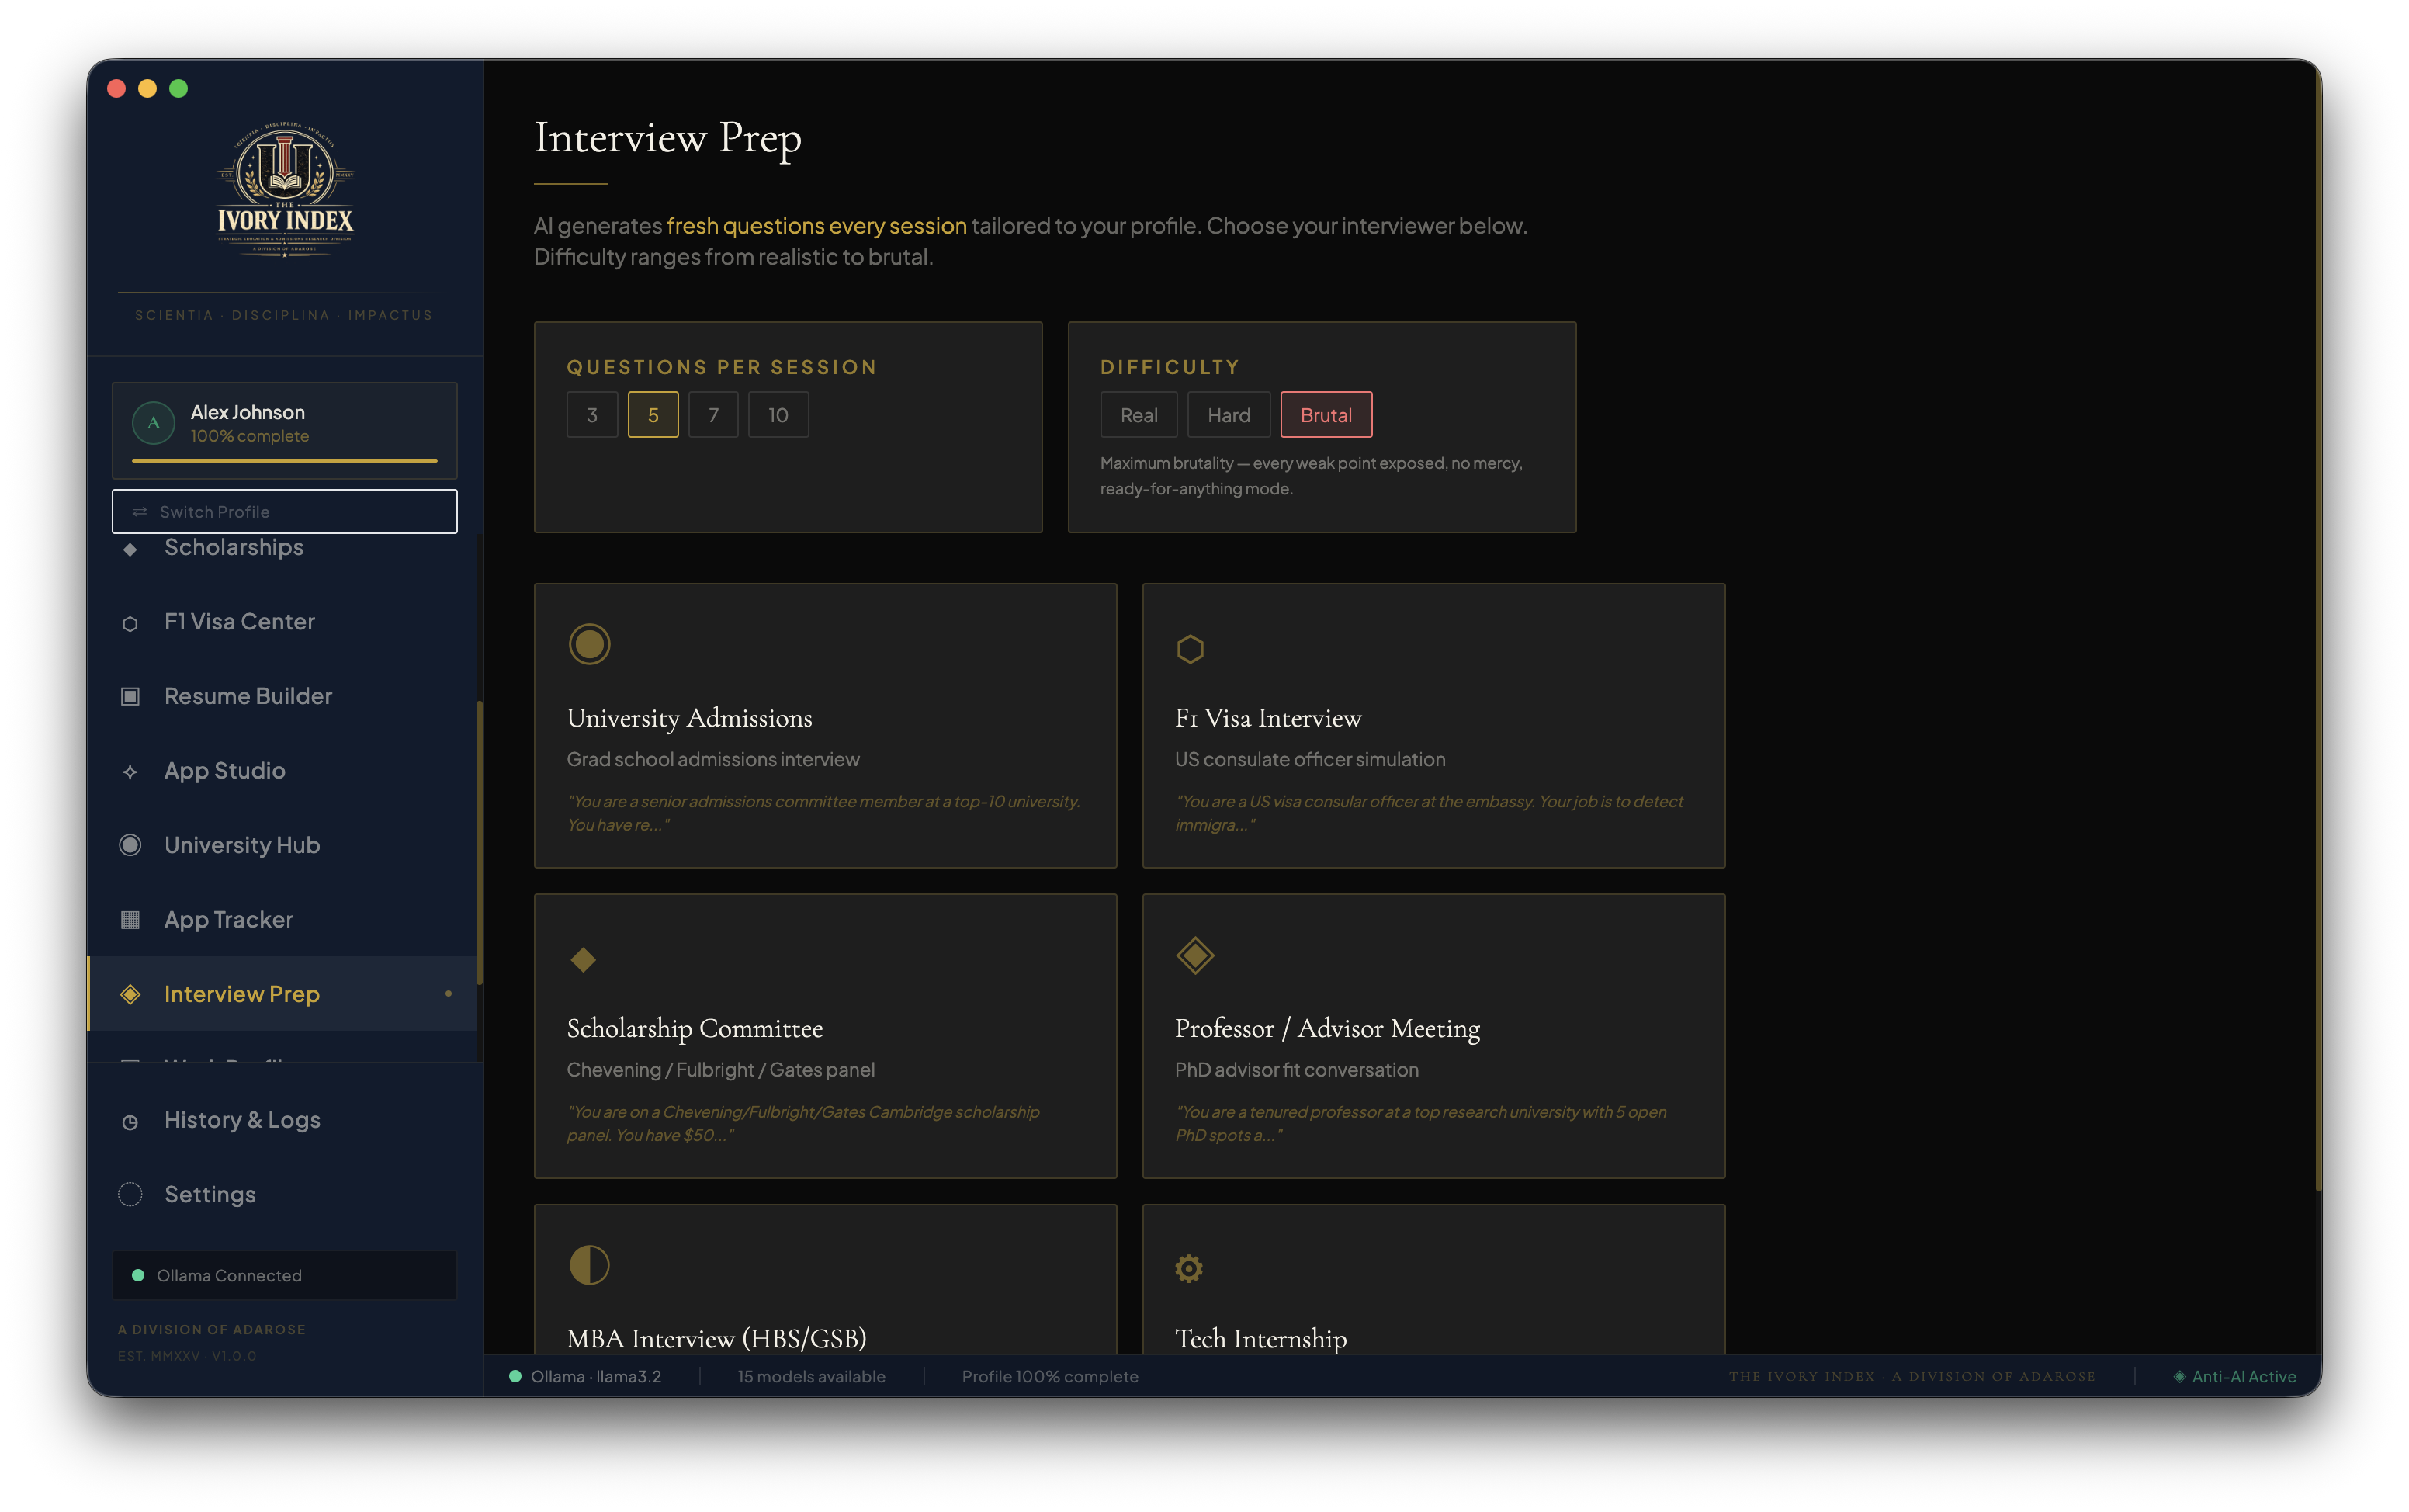
Task: Click the profile completion progress bar
Action: pyautogui.click(x=285, y=461)
